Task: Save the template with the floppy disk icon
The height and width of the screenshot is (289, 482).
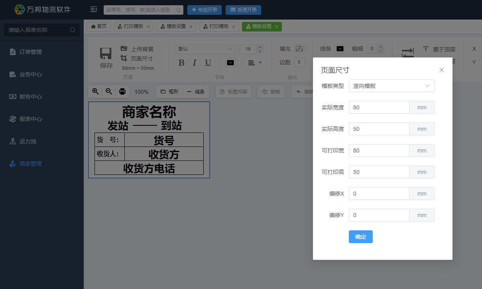Action: pos(106,54)
